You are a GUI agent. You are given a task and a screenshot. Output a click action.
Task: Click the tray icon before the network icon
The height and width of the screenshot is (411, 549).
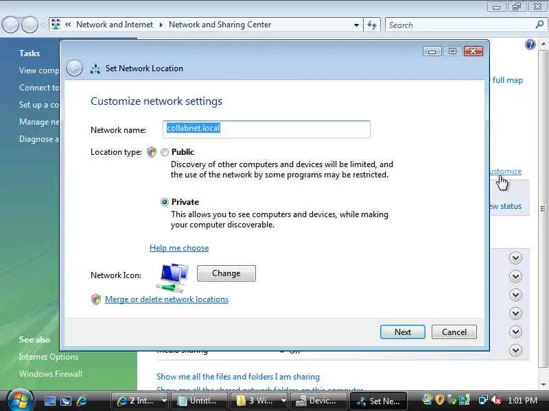pyautogui.click(x=464, y=399)
